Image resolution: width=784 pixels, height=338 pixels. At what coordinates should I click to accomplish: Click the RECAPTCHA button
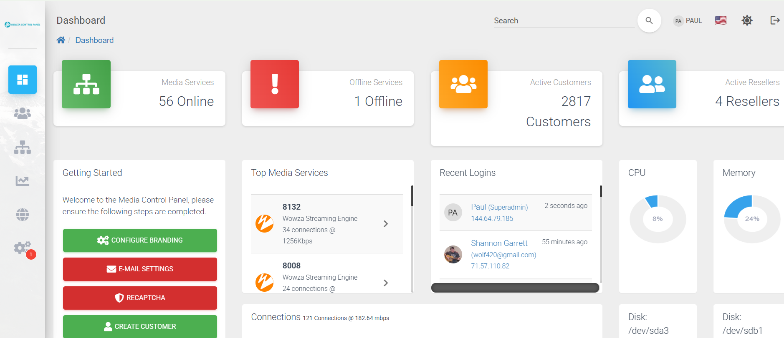[140, 298]
